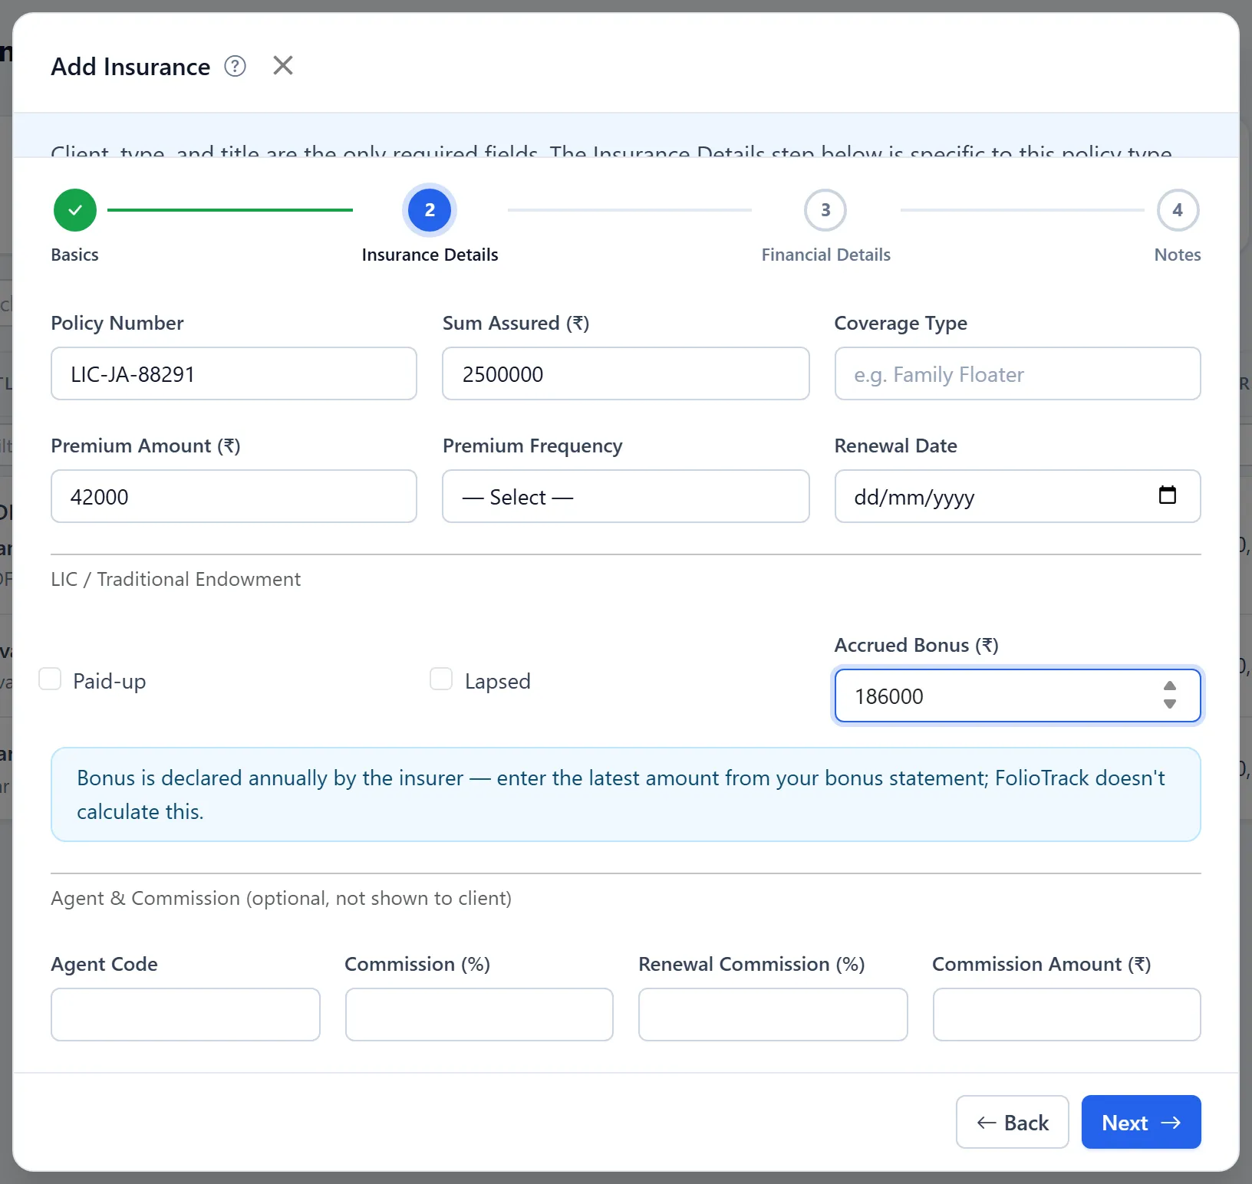Viewport: 1252px width, 1184px height.
Task: Tick the Paid-up checkbox
Action: pyautogui.click(x=50, y=679)
